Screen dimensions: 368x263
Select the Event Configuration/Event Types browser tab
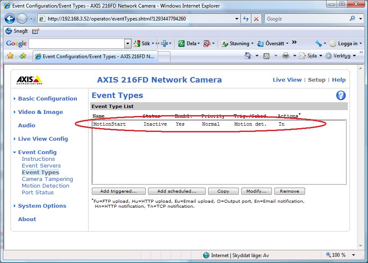coord(95,57)
